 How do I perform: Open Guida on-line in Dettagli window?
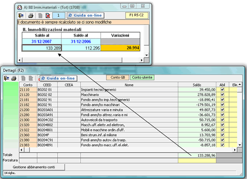(59, 78)
